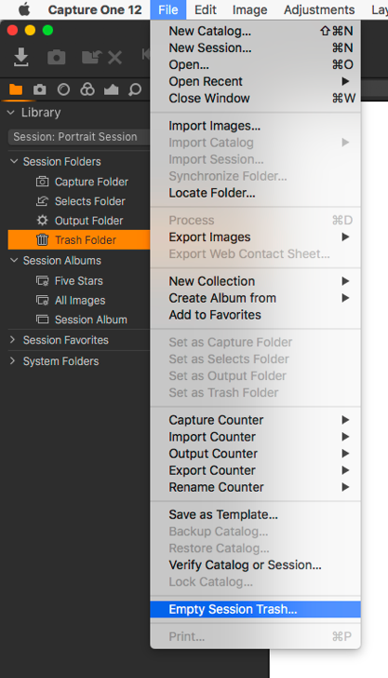Collapse the Session Folders tree group
The image size is (388, 678).
14,161
